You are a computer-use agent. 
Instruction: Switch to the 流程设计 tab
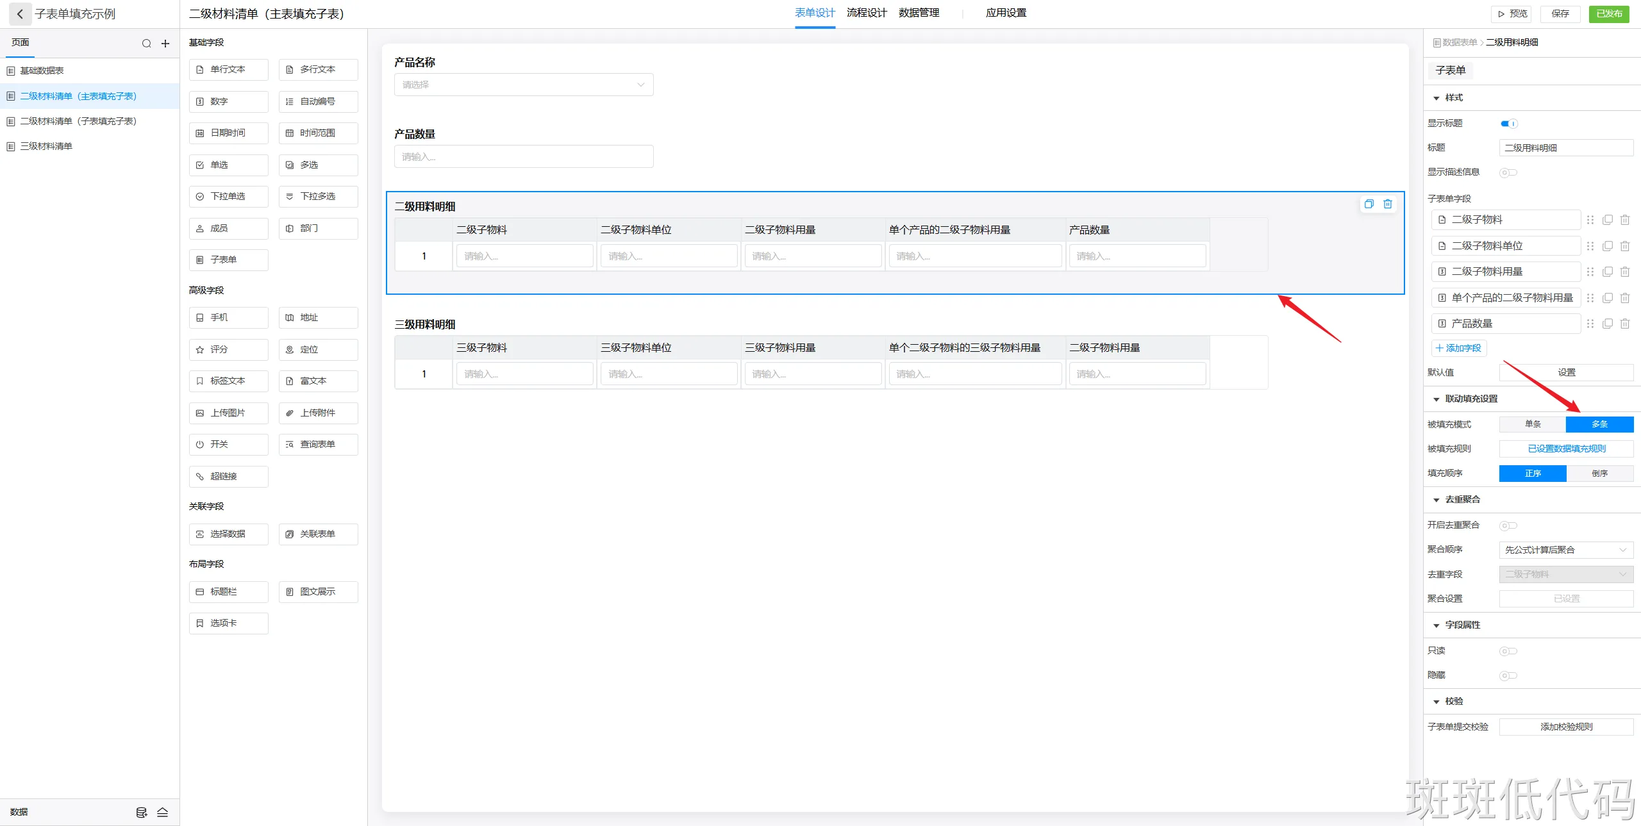click(x=867, y=13)
